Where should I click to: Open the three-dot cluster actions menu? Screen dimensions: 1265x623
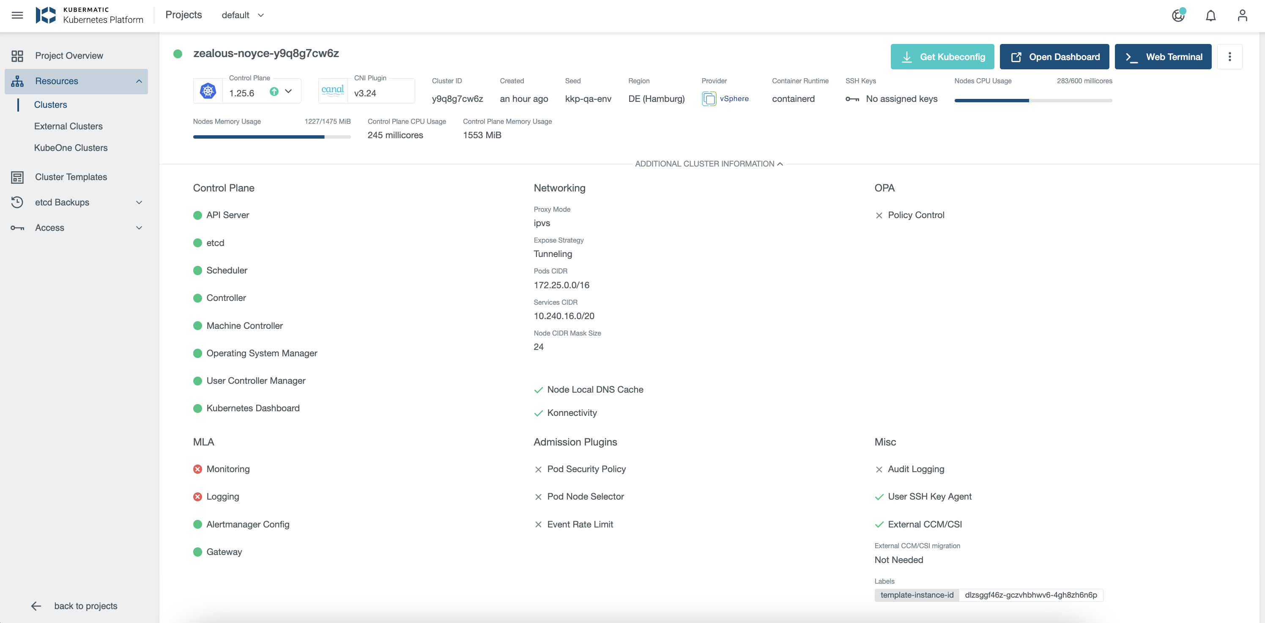(1229, 57)
